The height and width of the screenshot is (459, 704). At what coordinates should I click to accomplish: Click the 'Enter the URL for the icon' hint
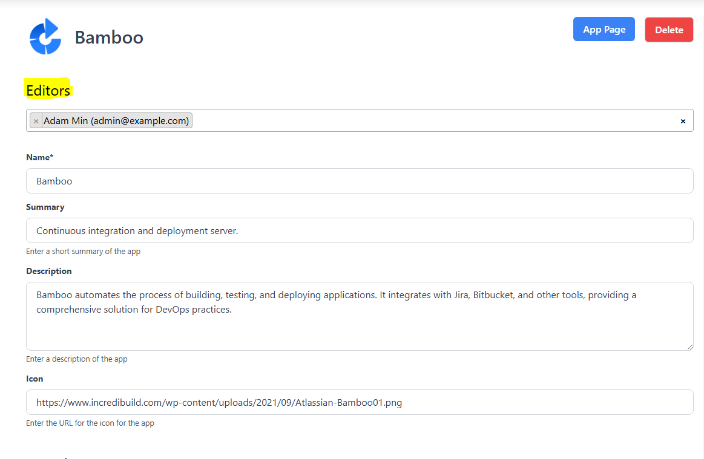pyautogui.click(x=90, y=423)
